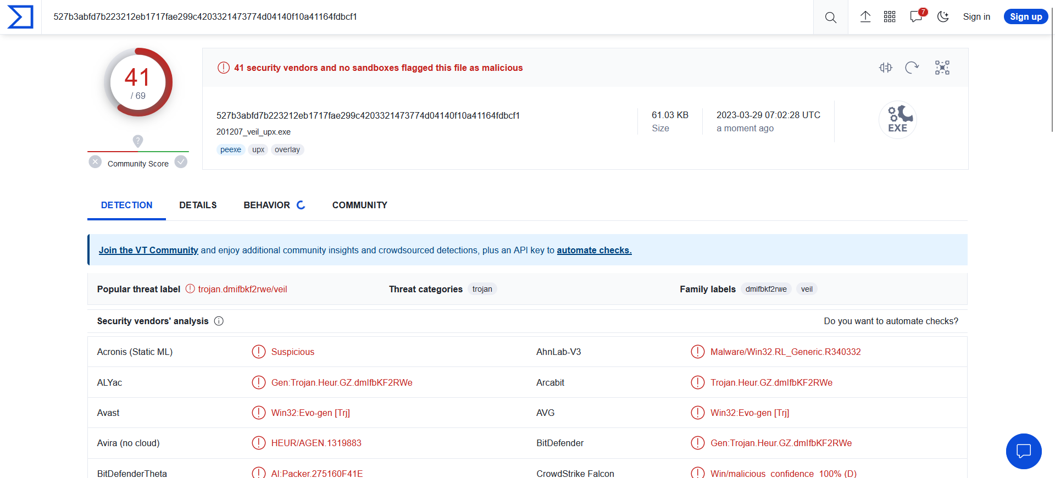Click the Avast detection alert icon
Screen dimensions: 1055x478
coord(258,413)
